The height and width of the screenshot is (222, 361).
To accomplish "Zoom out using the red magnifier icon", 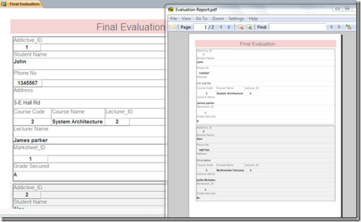I will click(241, 27).
